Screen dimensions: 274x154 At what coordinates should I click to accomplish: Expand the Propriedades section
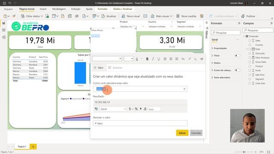tap(219, 48)
